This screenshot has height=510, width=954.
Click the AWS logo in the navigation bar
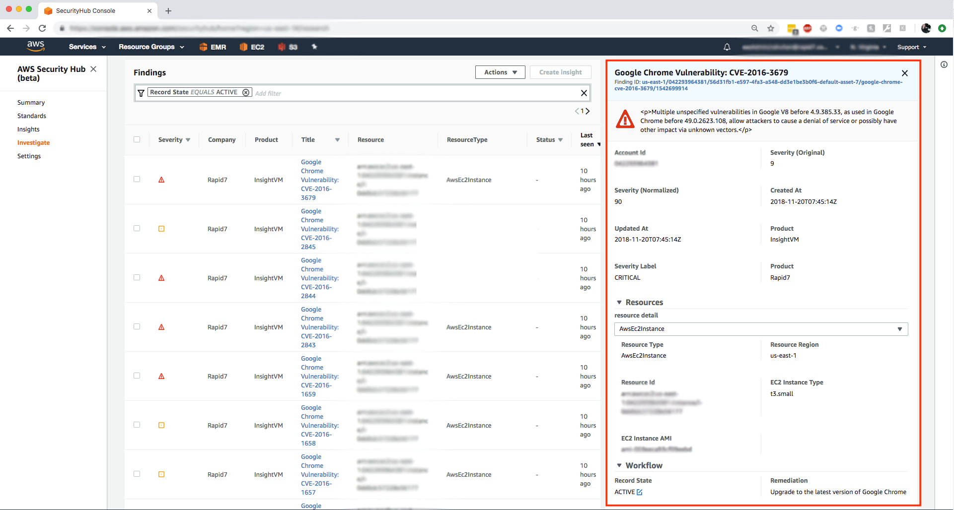35,46
